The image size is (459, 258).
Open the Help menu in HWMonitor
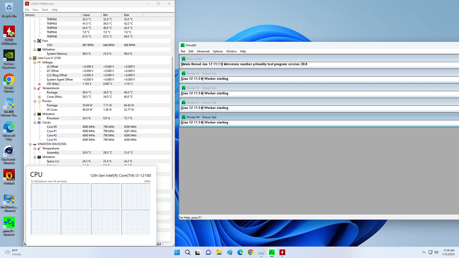click(x=55, y=10)
